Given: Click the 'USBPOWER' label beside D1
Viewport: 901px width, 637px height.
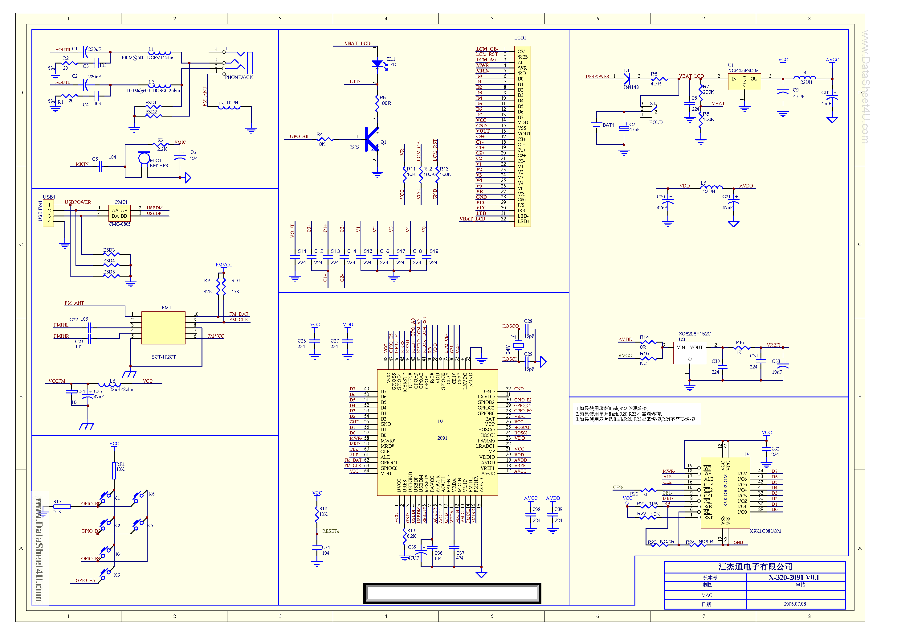Looking at the screenshot, I should pyautogui.click(x=597, y=76).
